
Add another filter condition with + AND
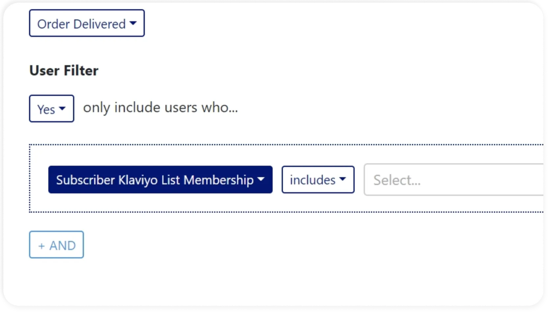click(x=56, y=245)
